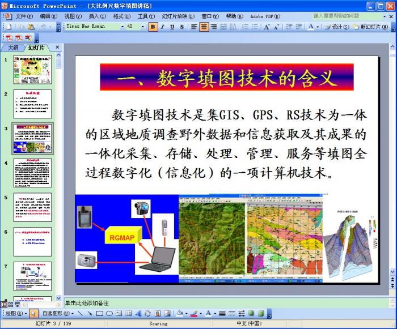The width and height of the screenshot is (397, 329).
Task: Click the insert WordArt icon
Action: coord(138,313)
